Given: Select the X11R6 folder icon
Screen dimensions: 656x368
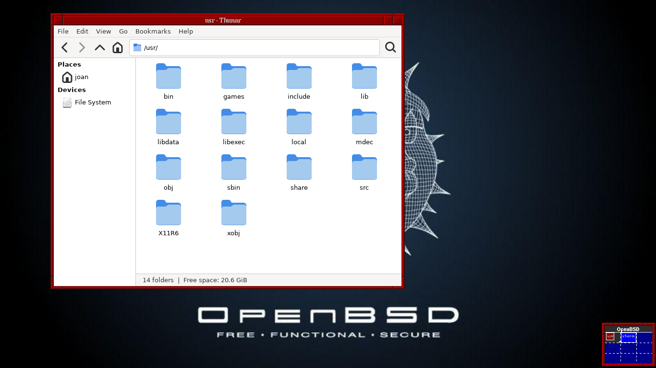Looking at the screenshot, I should click(x=169, y=213).
